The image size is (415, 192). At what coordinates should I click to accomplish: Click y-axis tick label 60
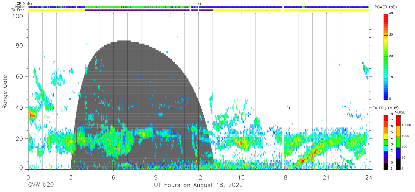[x=20, y=76]
